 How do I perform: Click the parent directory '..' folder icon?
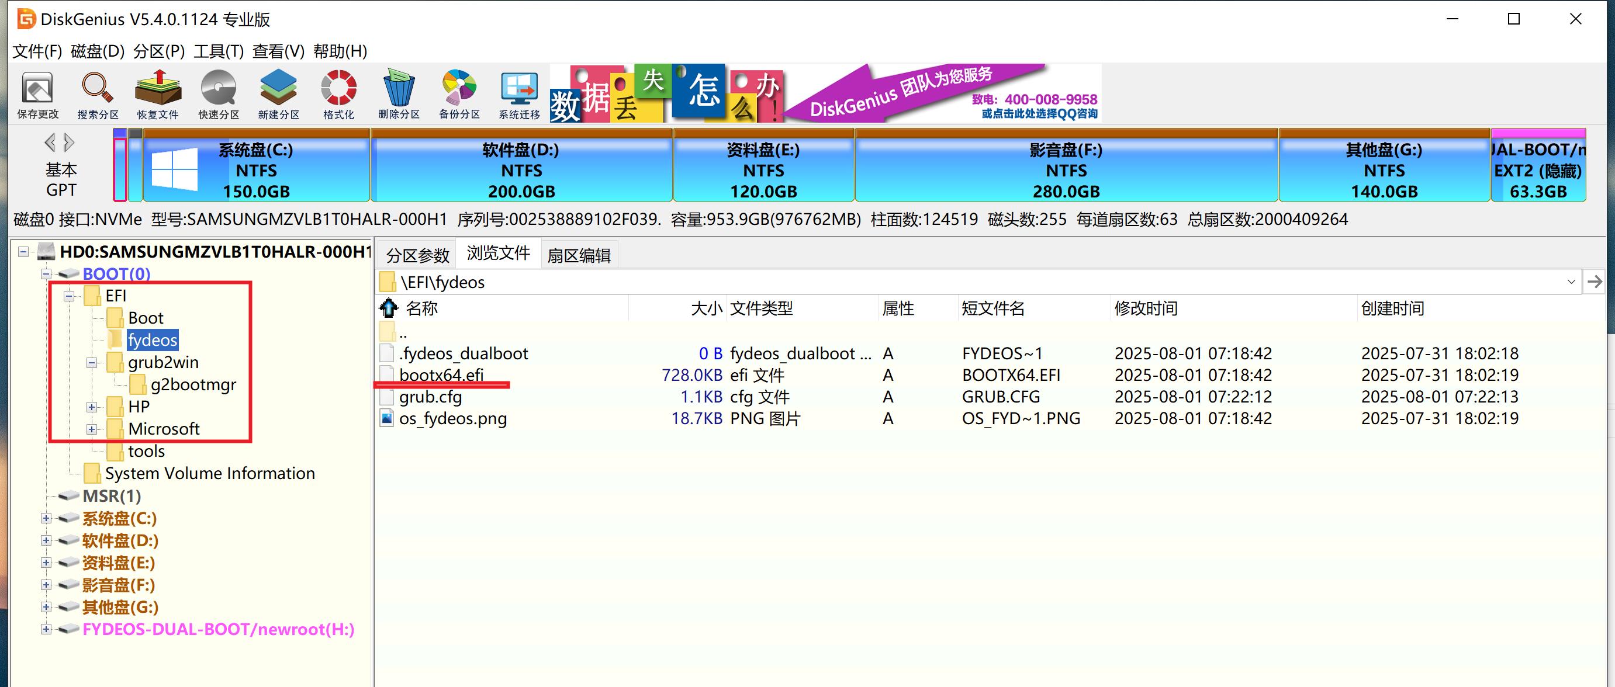[387, 331]
